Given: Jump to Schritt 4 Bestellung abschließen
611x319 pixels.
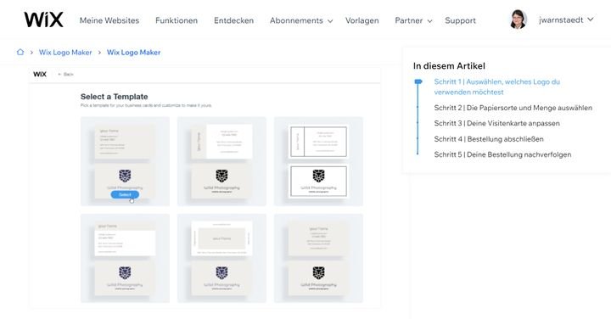Looking at the screenshot, I should coord(489,139).
